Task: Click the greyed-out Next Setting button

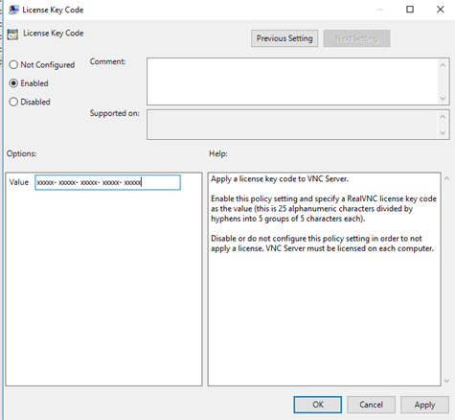Action: [x=356, y=38]
